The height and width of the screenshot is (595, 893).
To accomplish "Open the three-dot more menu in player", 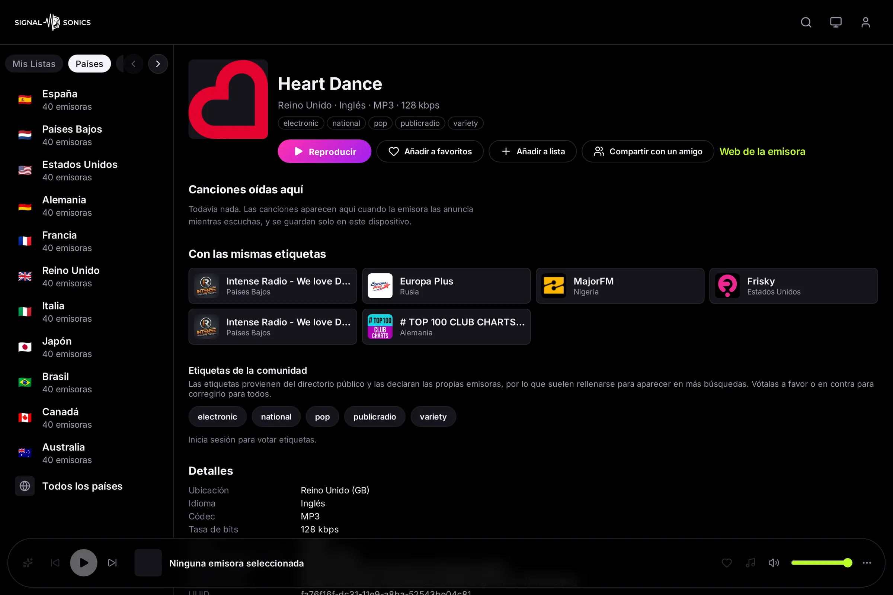I will (x=867, y=563).
